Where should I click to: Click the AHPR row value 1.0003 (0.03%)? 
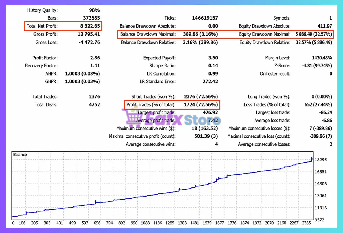[x=83, y=74]
